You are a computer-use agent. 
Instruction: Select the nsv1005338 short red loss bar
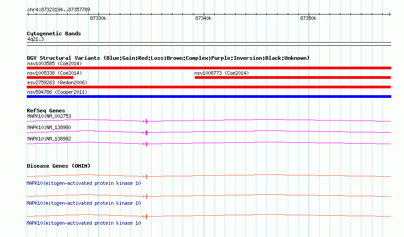50,77
